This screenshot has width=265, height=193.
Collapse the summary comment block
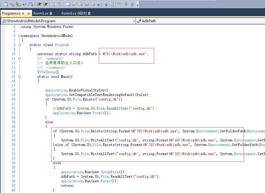point(19,58)
